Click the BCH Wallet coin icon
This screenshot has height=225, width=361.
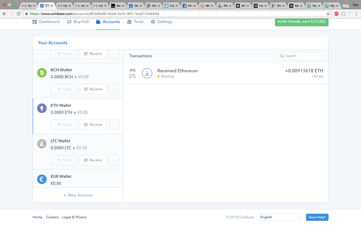[42, 73]
